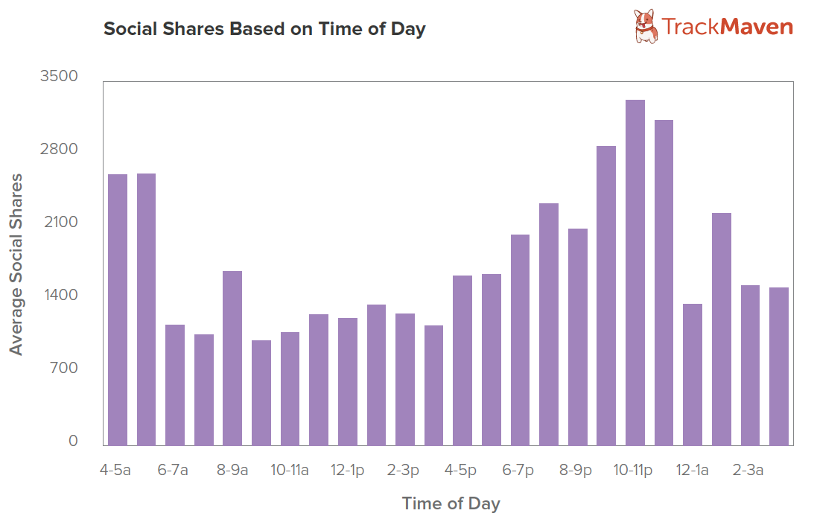The width and height of the screenshot is (814, 522).
Task: Click the 1400 y-axis tick label
Action: [60, 295]
